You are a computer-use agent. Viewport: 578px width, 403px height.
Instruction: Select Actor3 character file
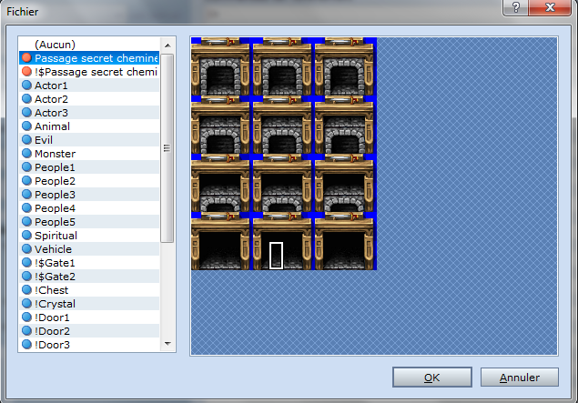coord(89,113)
